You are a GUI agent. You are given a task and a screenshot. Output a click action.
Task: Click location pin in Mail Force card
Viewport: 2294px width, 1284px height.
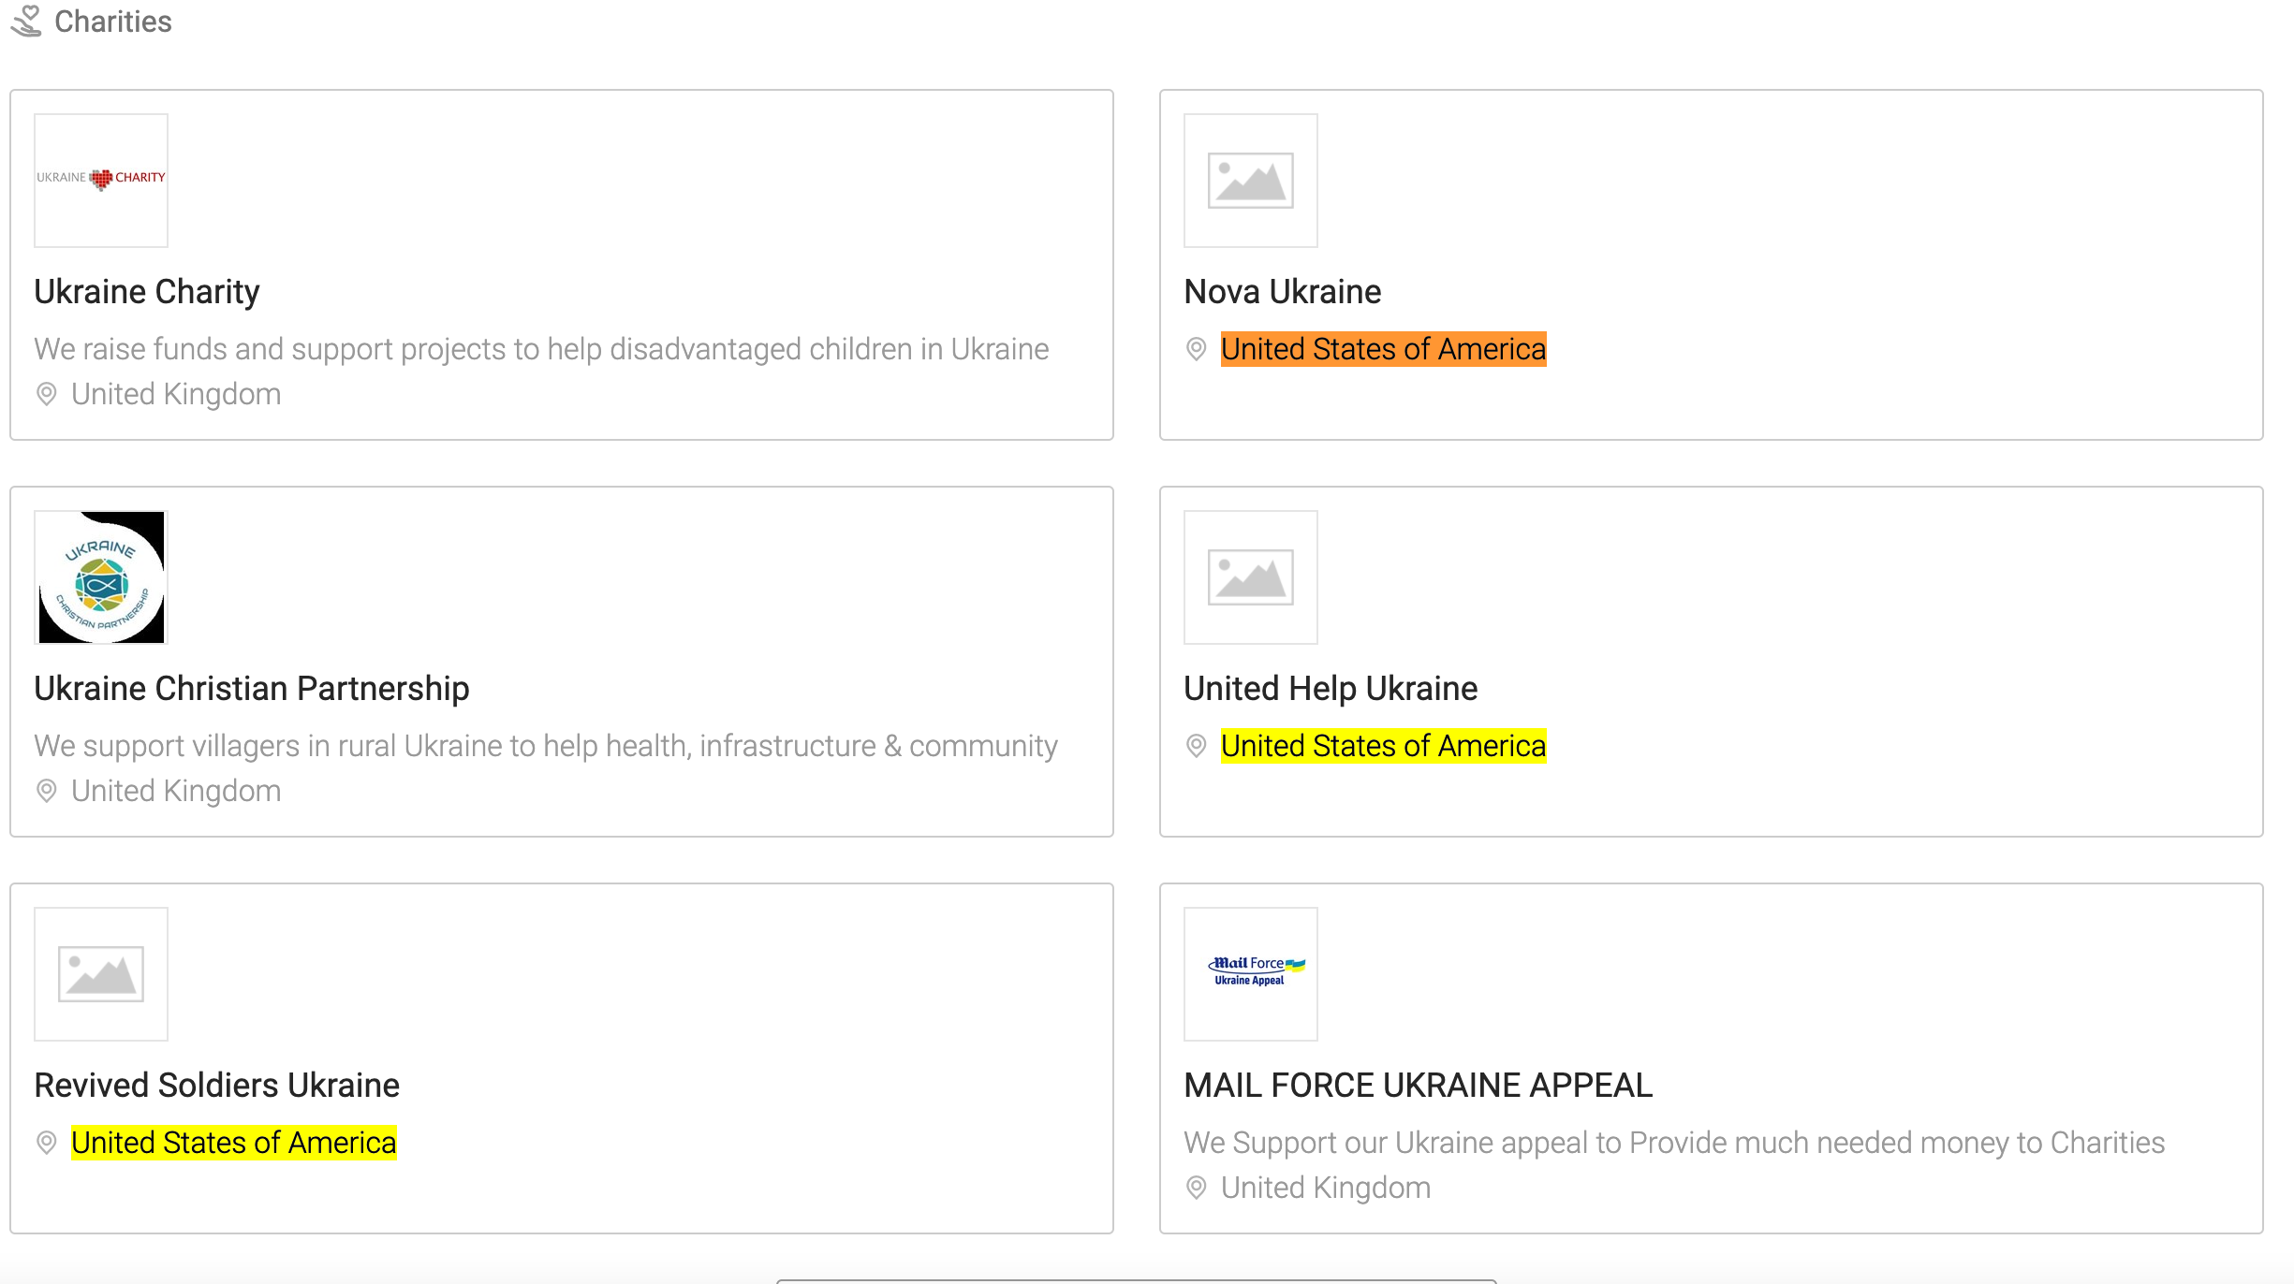point(1196,1188)
